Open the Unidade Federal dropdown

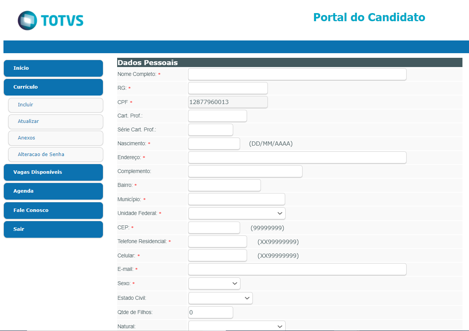coord(237,213)
